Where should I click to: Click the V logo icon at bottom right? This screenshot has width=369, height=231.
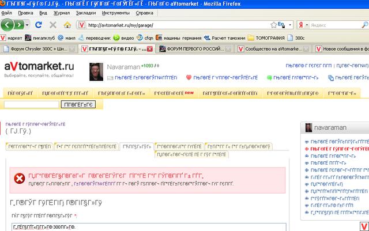point(364,226)
